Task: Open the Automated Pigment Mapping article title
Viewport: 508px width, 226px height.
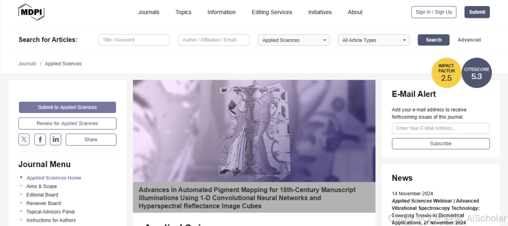Action: (x=247, y=198)
